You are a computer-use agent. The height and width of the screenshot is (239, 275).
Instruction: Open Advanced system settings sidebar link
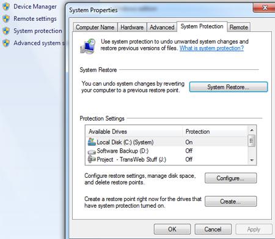coord(39,43)
